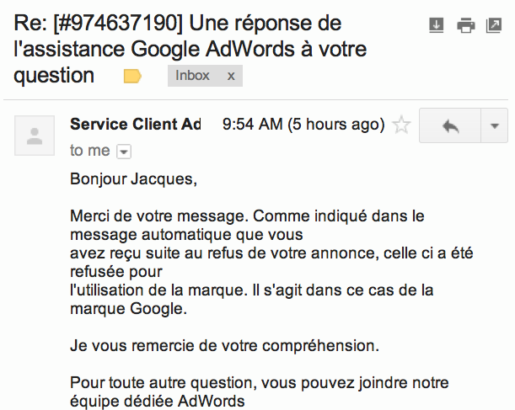Click the line 'Je vous remercie de votre compréhension.'

click(225, 346)
